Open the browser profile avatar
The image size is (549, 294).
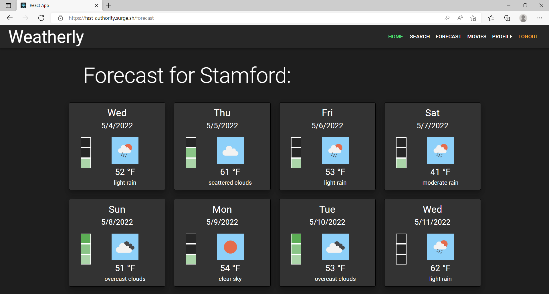click(x=523, y=18)
